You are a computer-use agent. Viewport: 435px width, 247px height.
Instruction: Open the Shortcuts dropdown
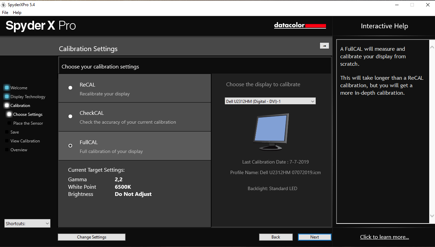(27, 223)
